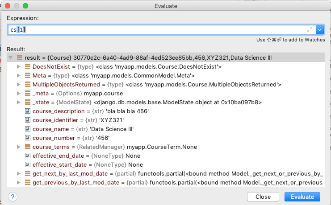Click the Meta class object icon
Screen dimensions: 331x205
coord(28,75)
